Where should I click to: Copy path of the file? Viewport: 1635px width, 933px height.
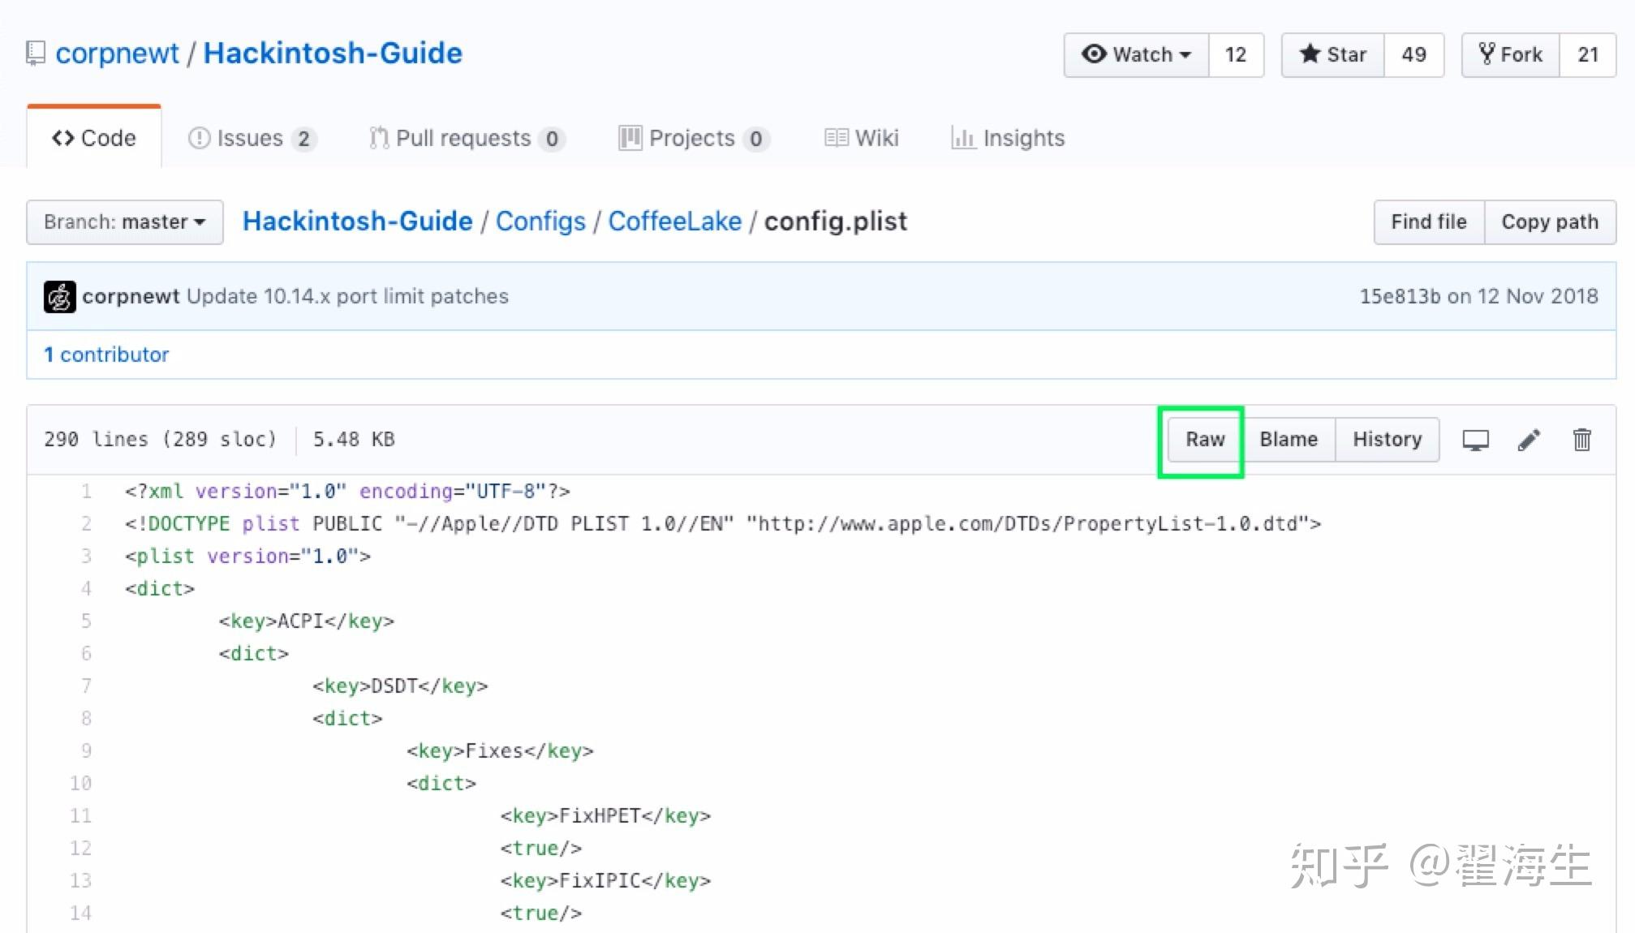coord(1549,222)
